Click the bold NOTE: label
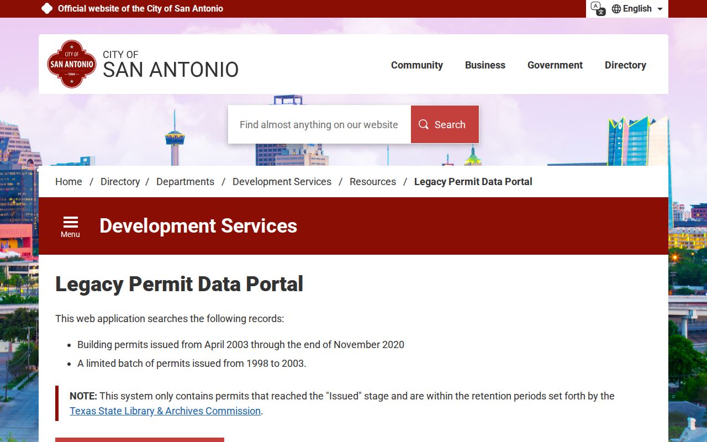Screen dimensions: 707x442 coord(83,396)
